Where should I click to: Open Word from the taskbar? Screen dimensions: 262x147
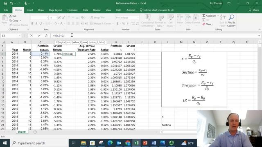click(x=154, y=143)
